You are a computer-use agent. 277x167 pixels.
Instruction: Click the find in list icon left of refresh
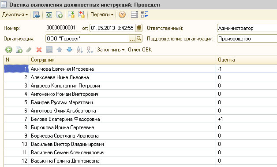pos(37,15)
